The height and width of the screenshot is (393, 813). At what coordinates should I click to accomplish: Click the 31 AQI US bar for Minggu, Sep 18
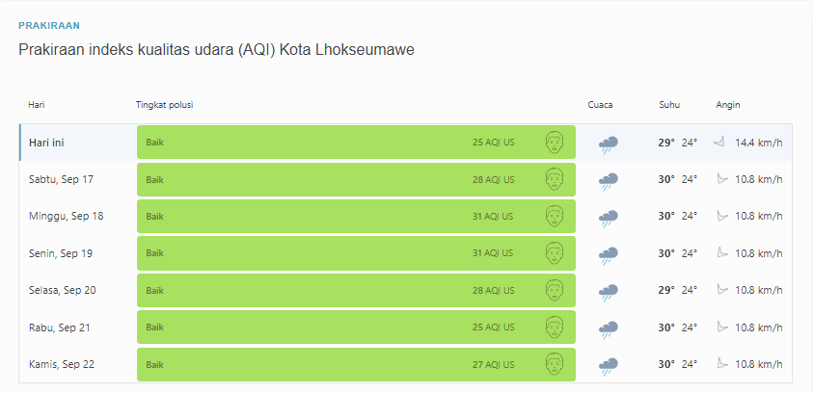(356, 216)
